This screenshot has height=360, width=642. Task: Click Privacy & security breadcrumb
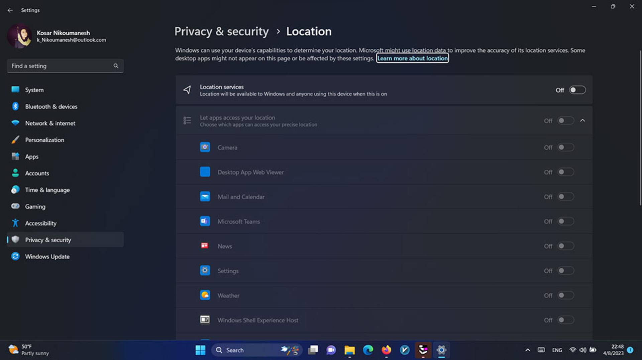221,31
